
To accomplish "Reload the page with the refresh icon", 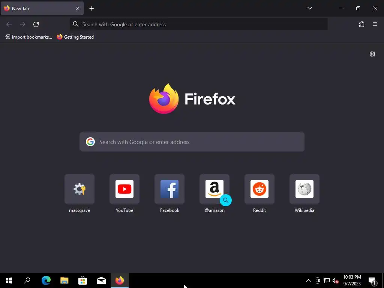I will tap(36, 24).
